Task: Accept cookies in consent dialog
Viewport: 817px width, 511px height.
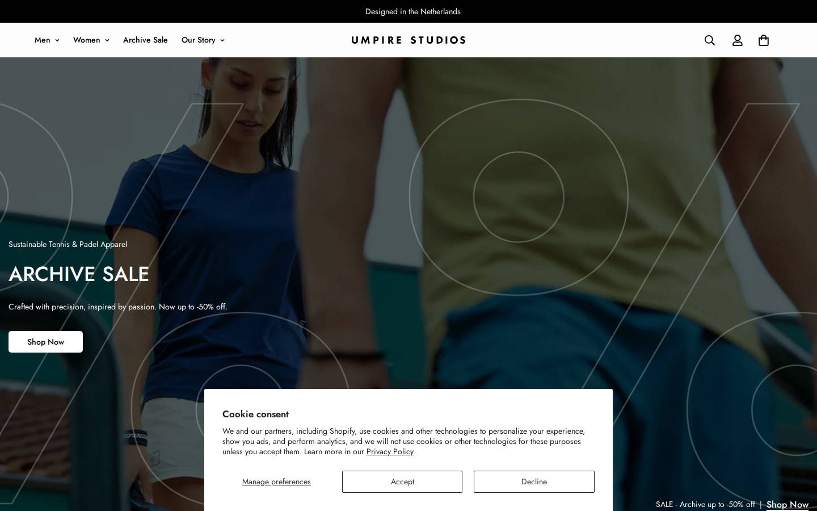Action: point(402,481)
